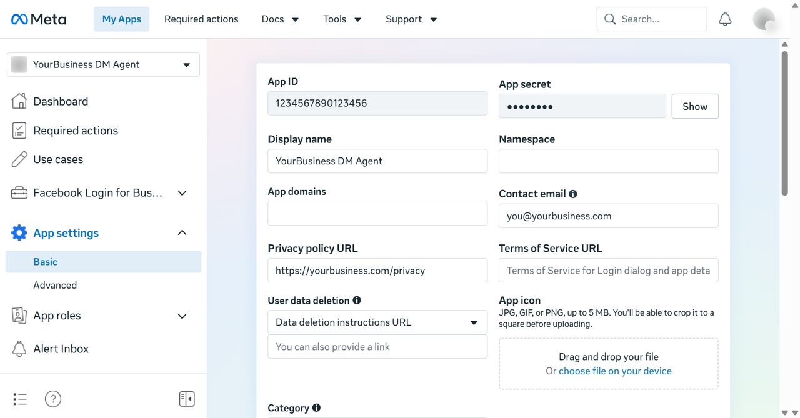Collapse the App settings section chevron
The width and height of the screenshot is (800, 418).
(182, 233)
